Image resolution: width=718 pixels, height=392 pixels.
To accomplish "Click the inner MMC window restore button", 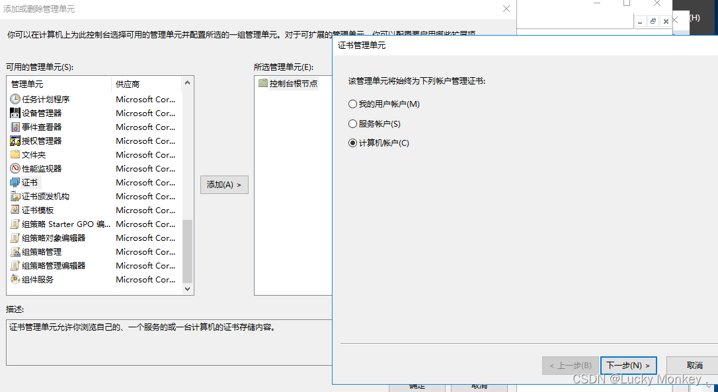I will point(653,21).
